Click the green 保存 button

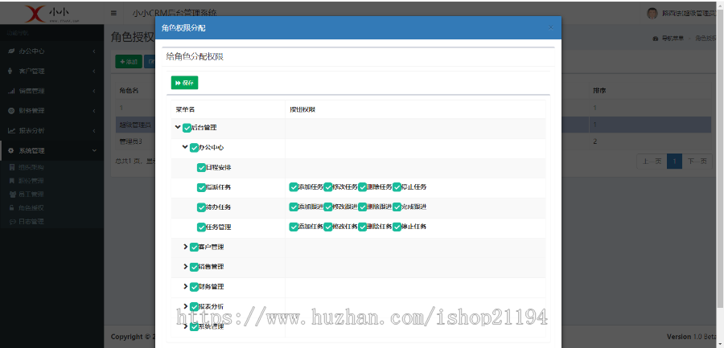coord(185,83)
